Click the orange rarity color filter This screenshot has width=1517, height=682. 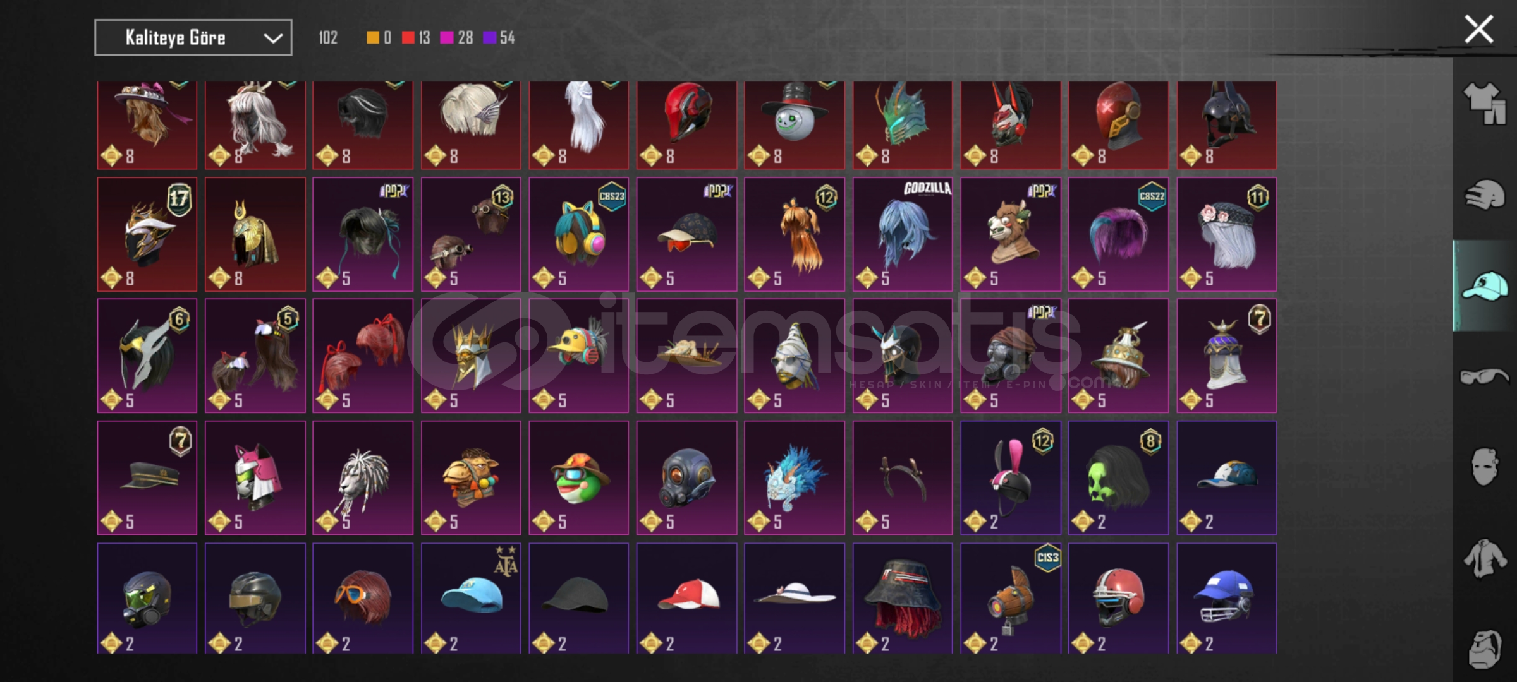pos(373,38)
